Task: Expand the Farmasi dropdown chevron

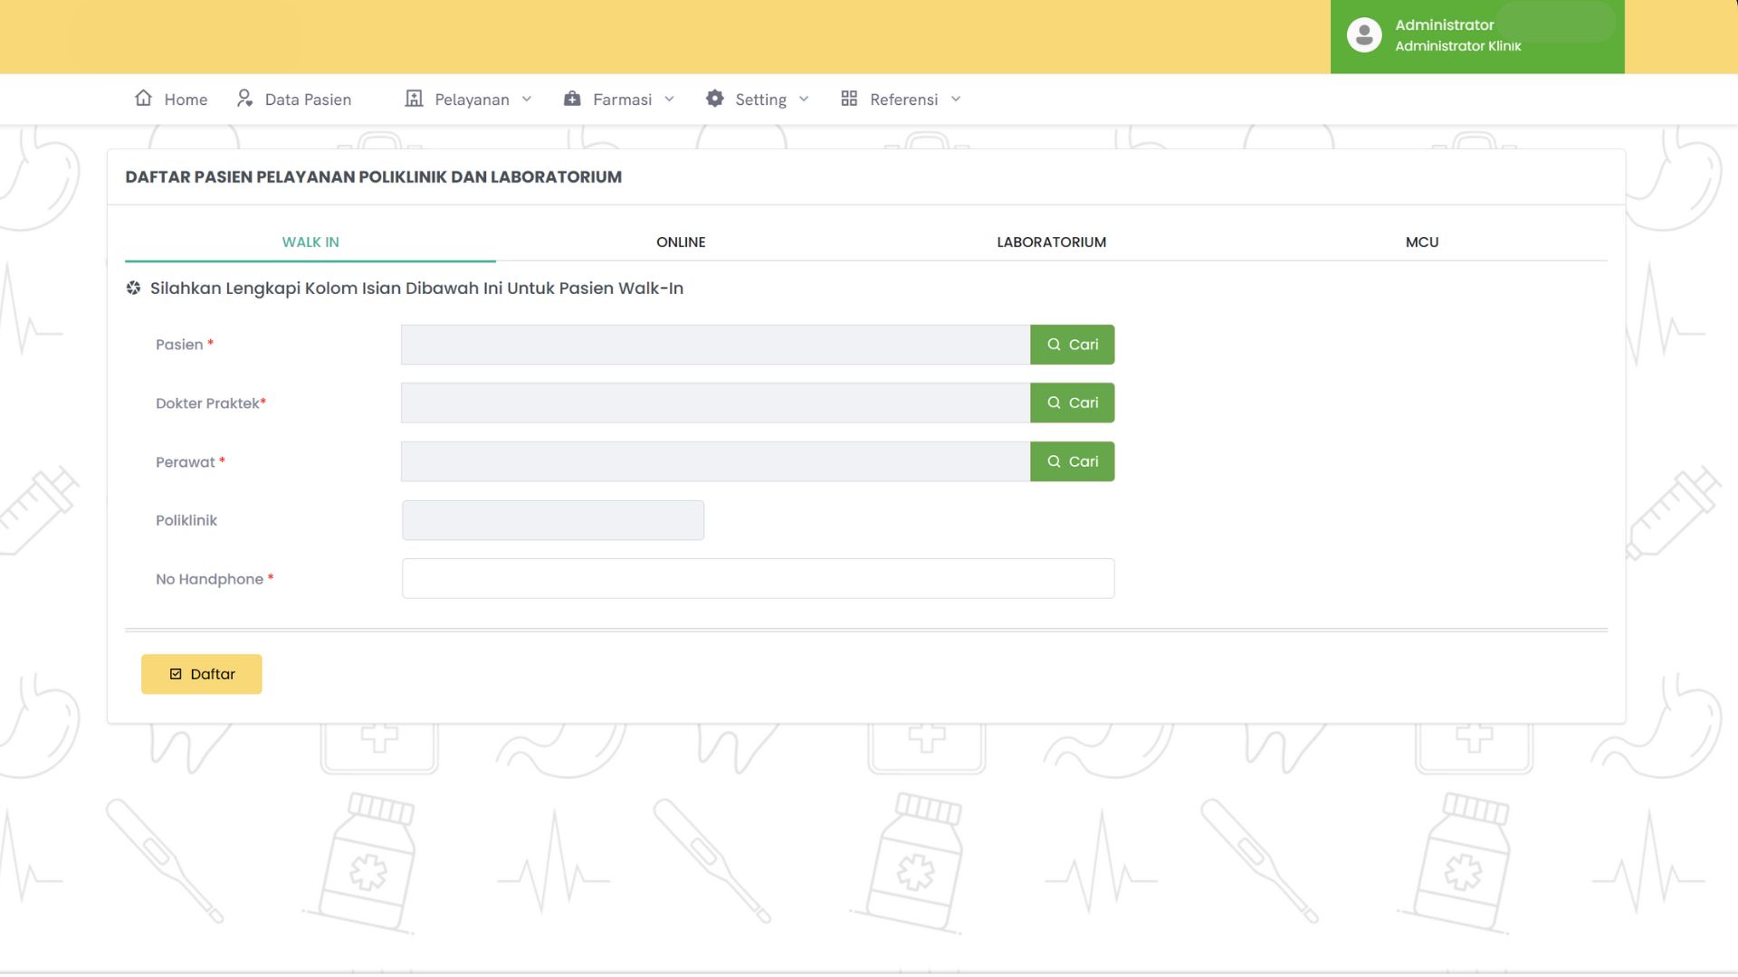Action: coord(670,100)
